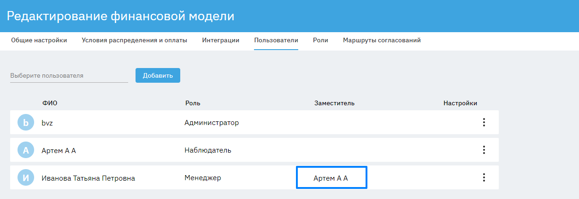Open three-dot menu for Артем А А
Screen dimensions: 579x199
tap(484, 150)
